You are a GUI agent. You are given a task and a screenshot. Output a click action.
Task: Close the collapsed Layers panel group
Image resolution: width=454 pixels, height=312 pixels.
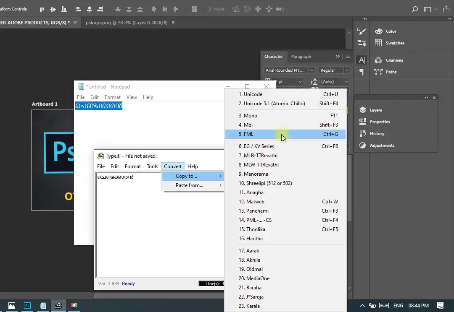click(434, 98)
